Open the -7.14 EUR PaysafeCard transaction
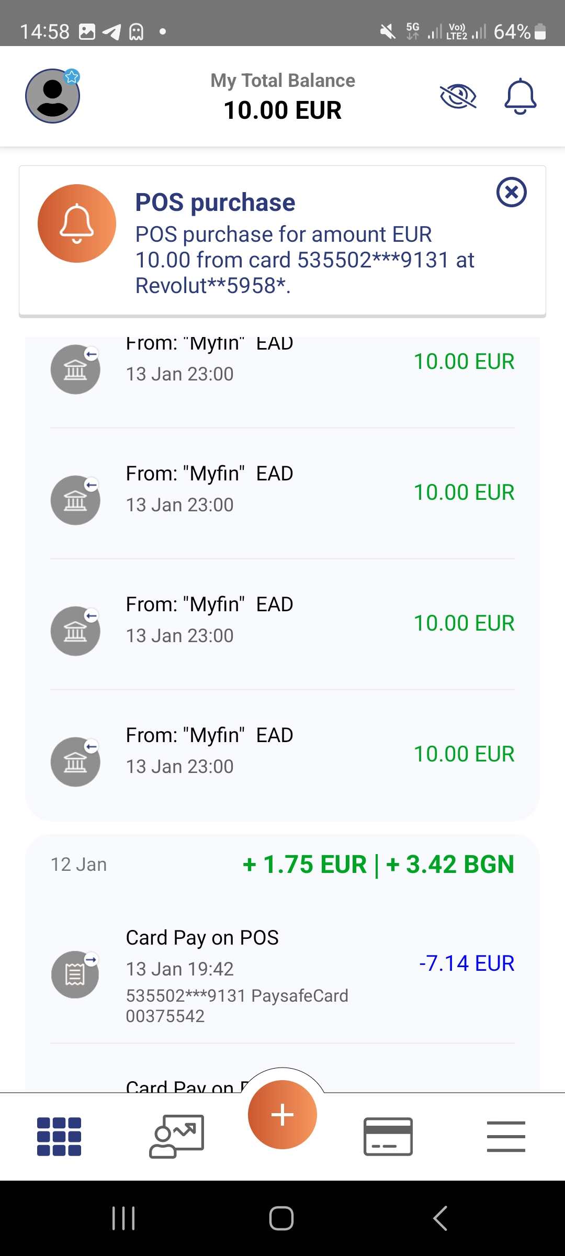This screenshot has width=565, height=1256. pyautogui.click(x=466, y=963)
